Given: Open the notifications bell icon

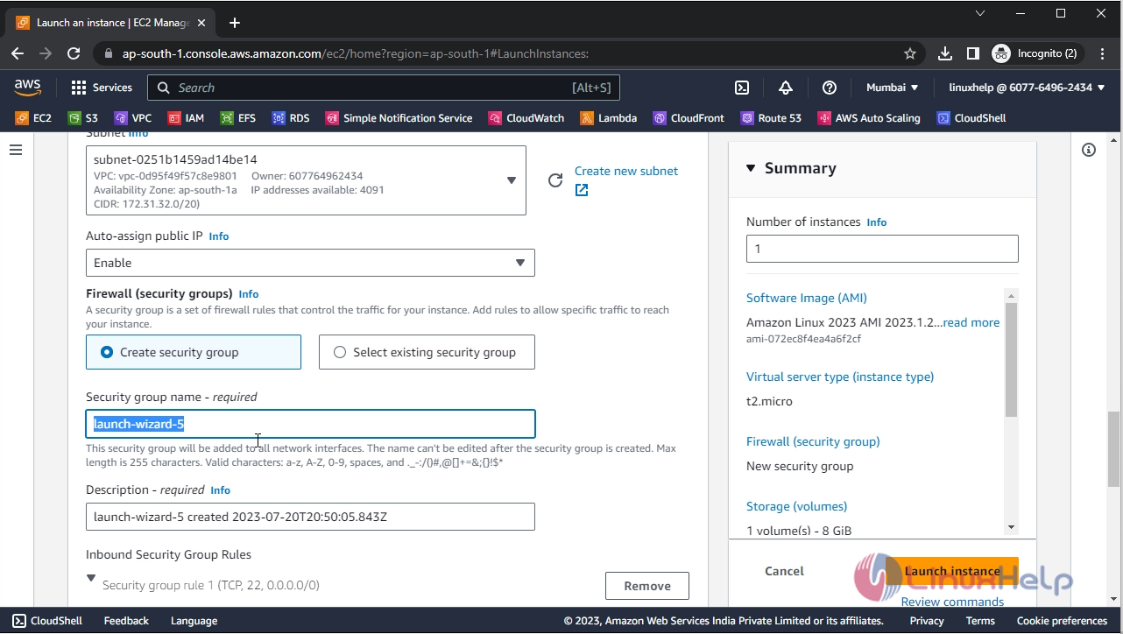Looking at the screenshot, I should (786, 88).
